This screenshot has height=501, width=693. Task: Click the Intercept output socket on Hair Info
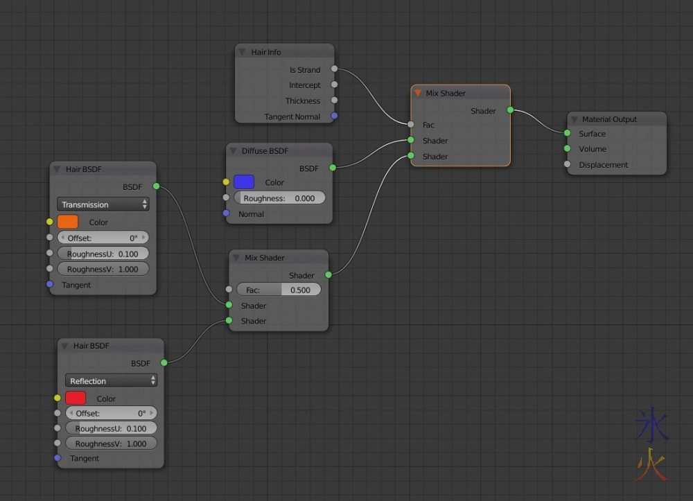coord(335,85)
